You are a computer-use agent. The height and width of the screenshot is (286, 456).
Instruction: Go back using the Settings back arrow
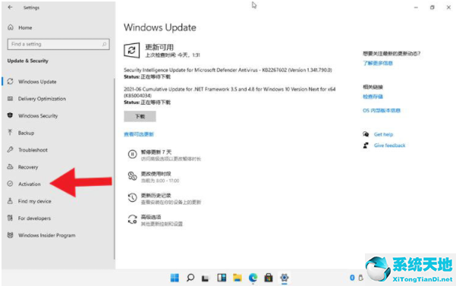click(x=10, y=8)
